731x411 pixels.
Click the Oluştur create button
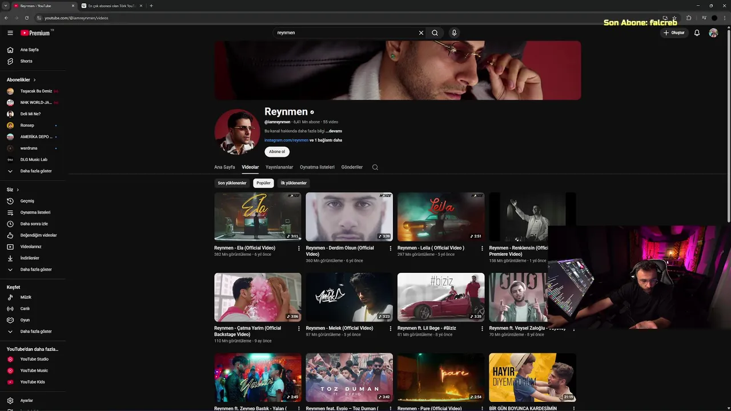674,33
